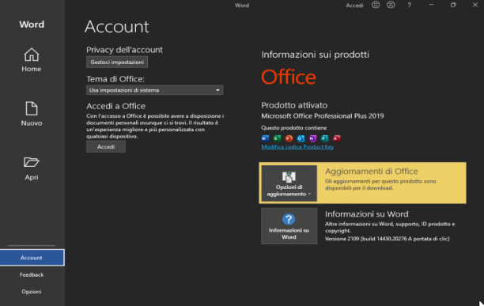
Task: Click Microsoft Office Professional Plus 2019 text
Action: (323, 116)
